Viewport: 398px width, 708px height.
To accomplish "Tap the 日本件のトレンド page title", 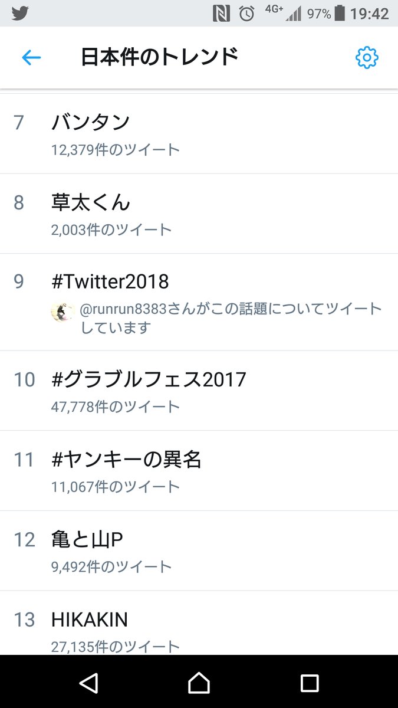I will [160, 57].
